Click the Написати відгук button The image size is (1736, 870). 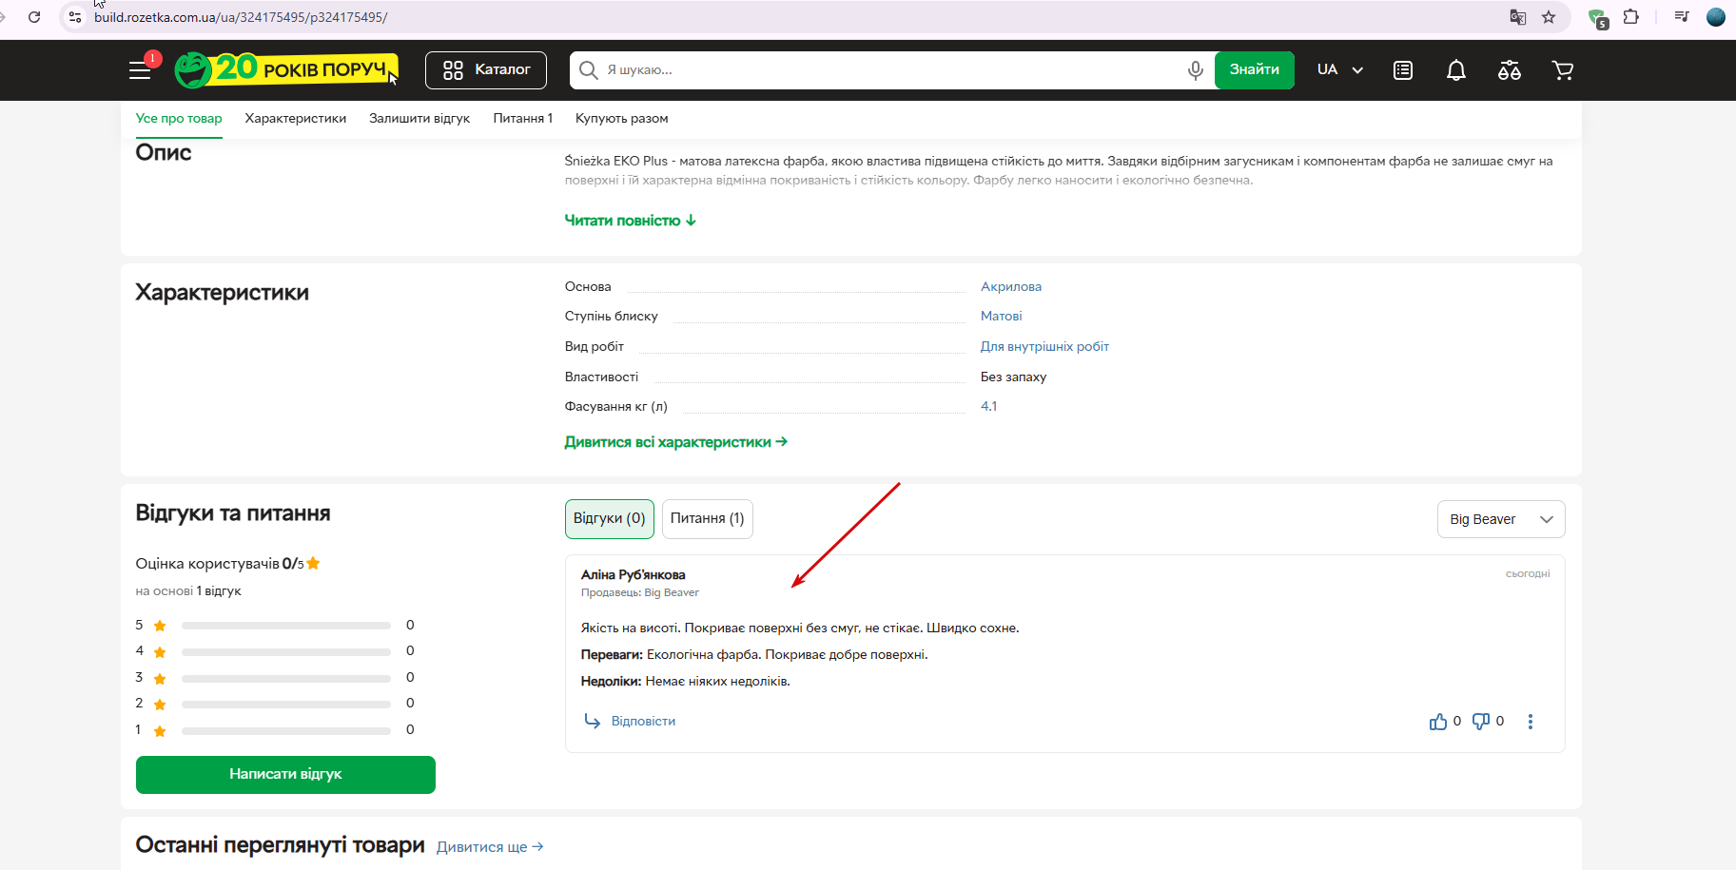285,774
